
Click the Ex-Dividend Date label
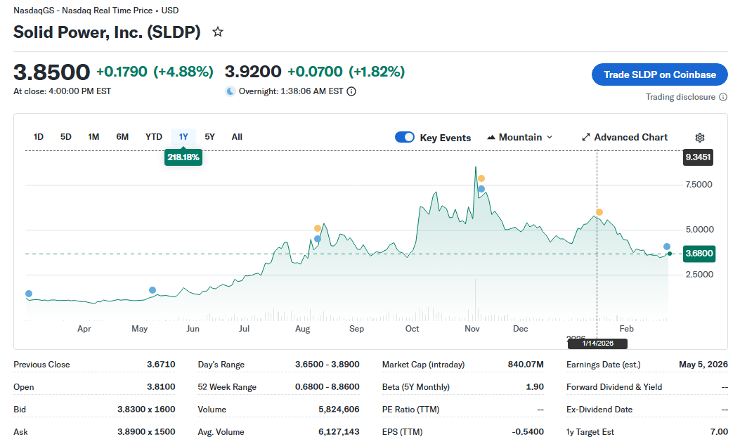pos(599,409)
